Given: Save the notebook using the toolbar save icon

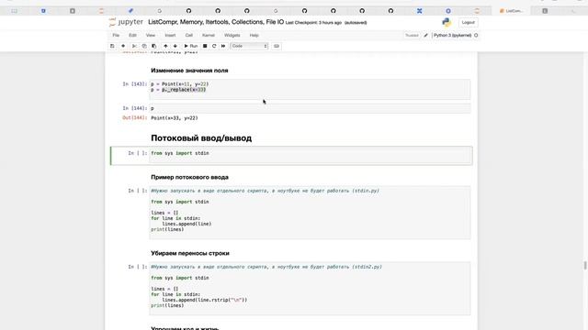Looking at the screenshot, I should (x=112, y=46).
